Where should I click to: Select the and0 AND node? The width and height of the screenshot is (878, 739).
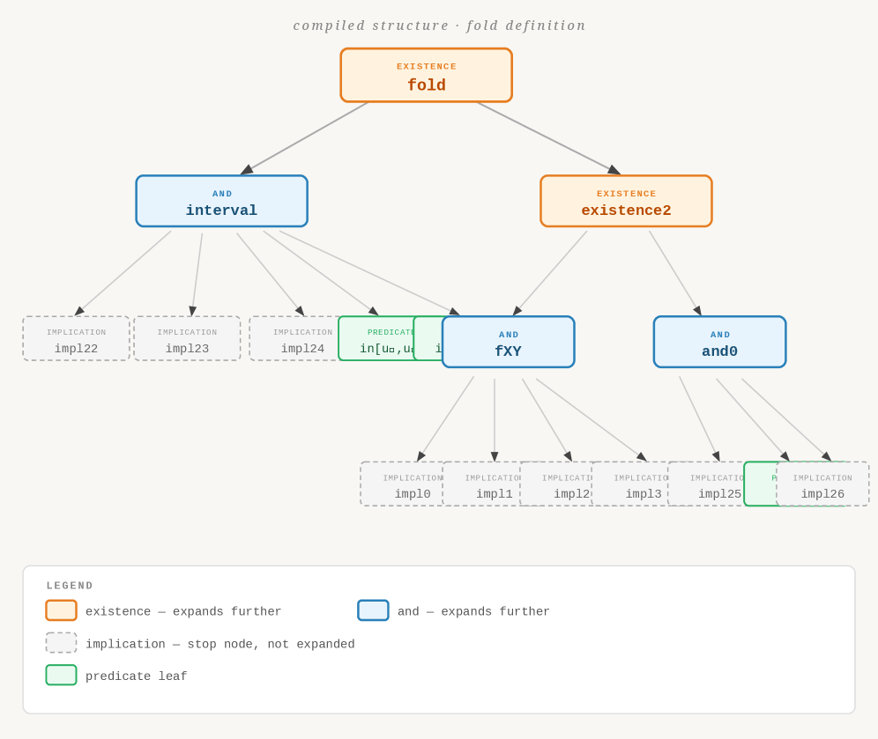[x=719, y=343]
